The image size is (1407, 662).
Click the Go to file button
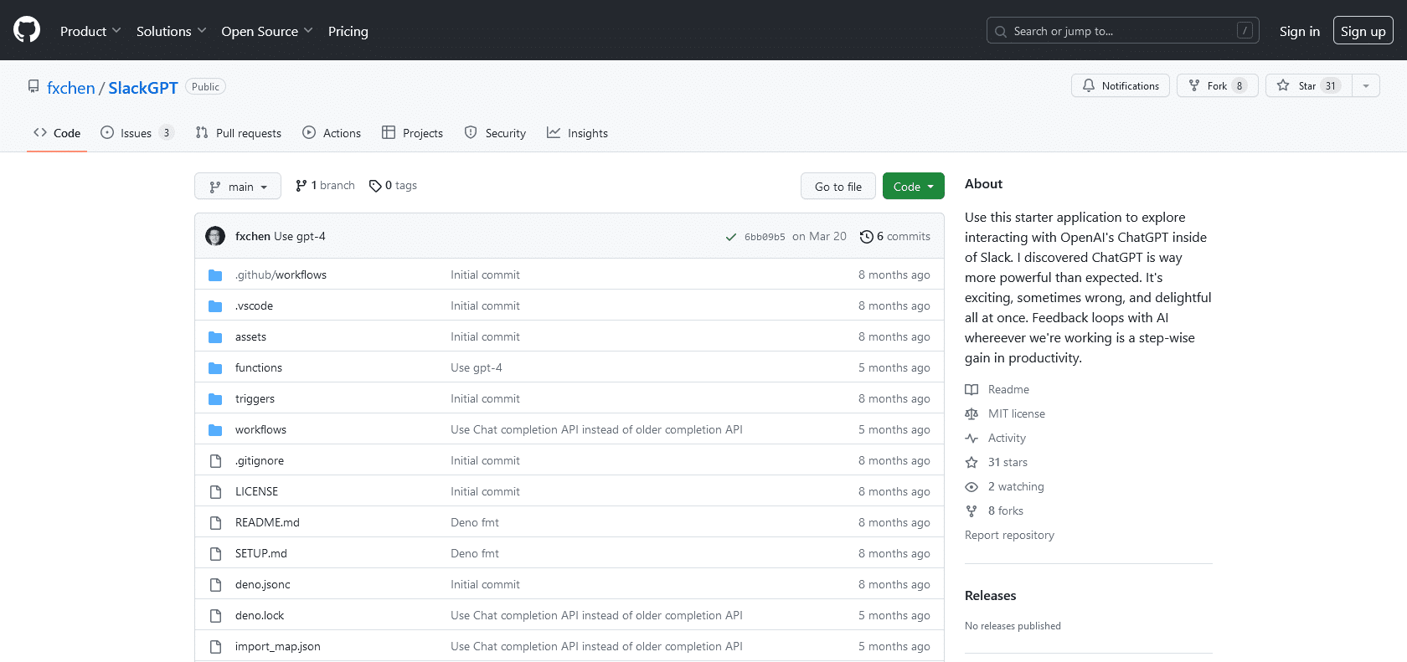(838, 186)
